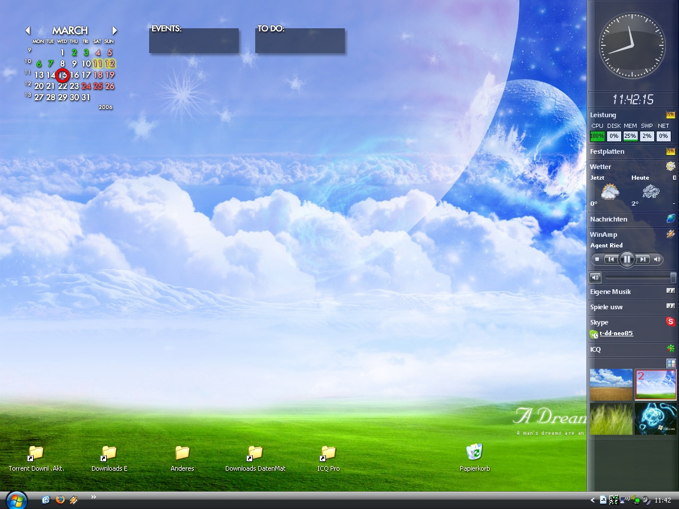
Task: Click the Skype logo icon in sidebar
Action: click(x=670, y=322)
